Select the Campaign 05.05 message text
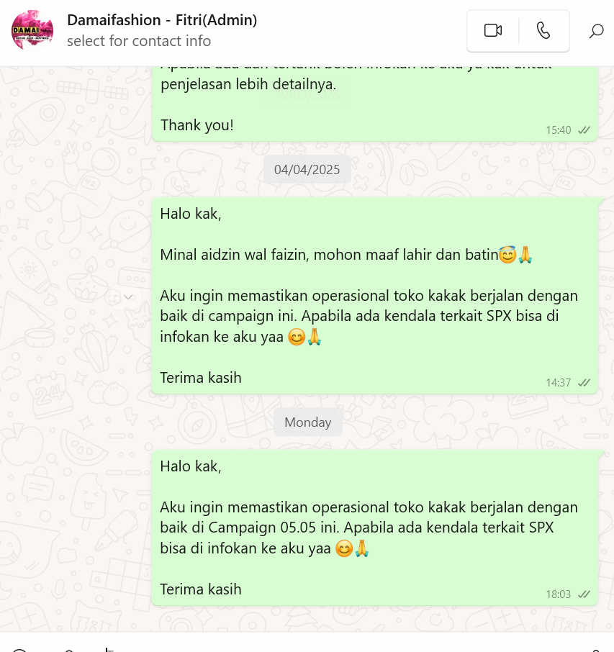Viewport: 614px width, 652px height. [x=369, y=528]
